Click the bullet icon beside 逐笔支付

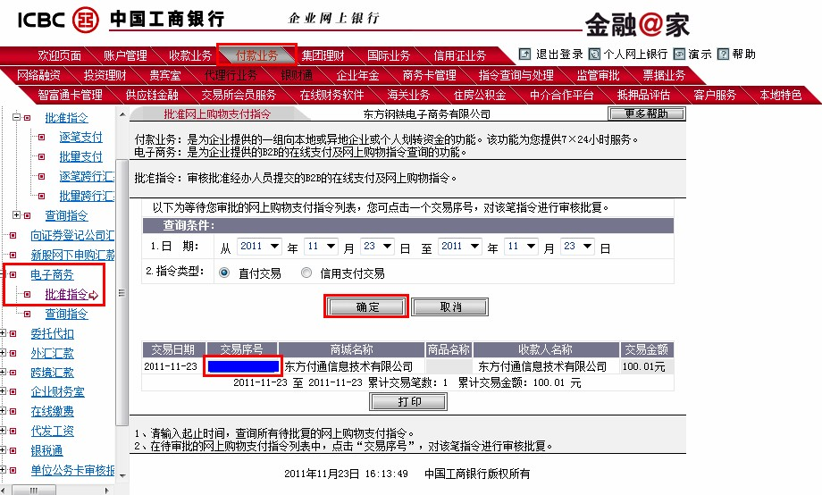41,138
